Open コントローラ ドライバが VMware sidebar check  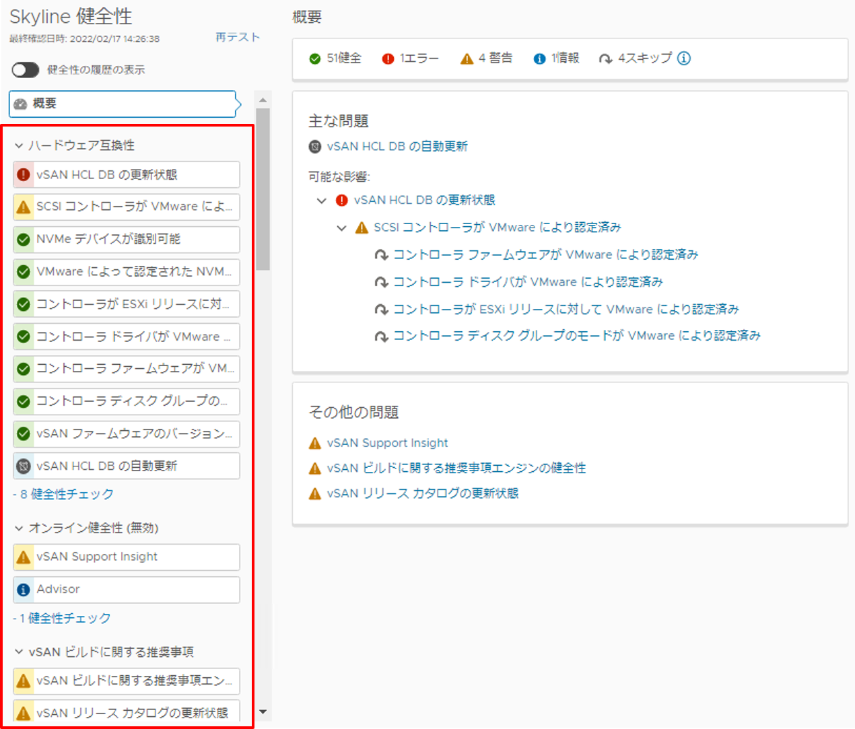click(127, 337)
